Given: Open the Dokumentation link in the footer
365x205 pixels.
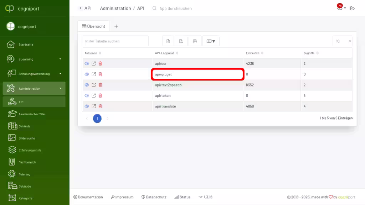Looking at the screenshot, I should click(88, 197).
